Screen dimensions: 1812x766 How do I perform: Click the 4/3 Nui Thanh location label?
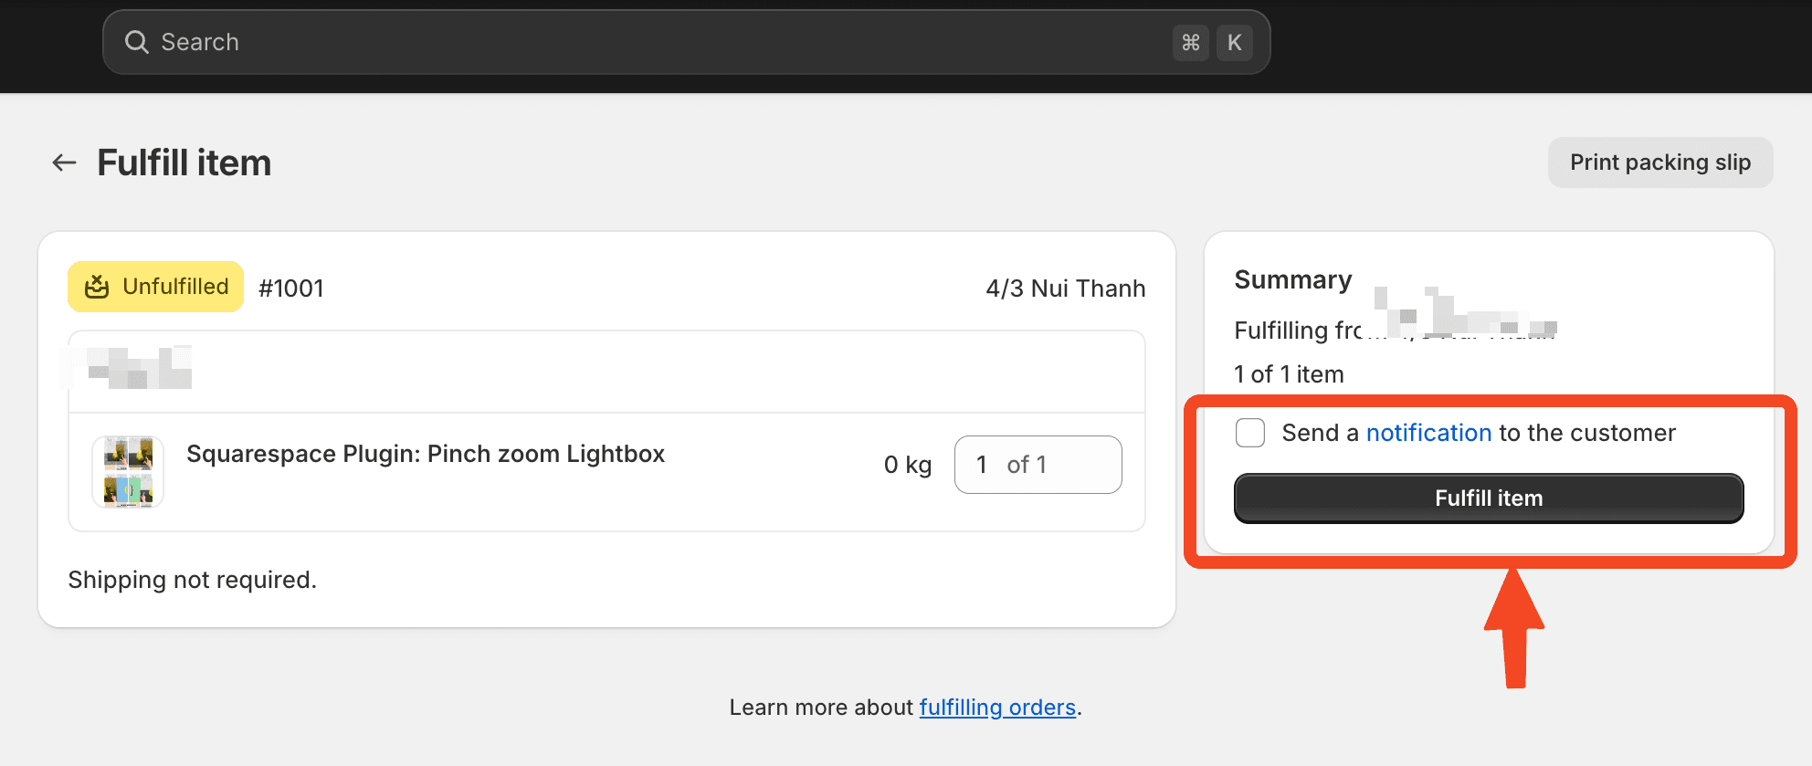coord(1065,289)
